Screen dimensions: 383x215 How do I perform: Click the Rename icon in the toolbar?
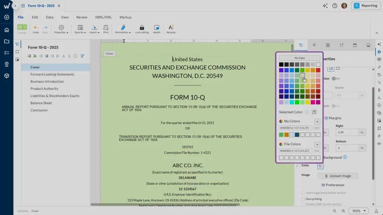pyautogui.click(x=171, y=27)
